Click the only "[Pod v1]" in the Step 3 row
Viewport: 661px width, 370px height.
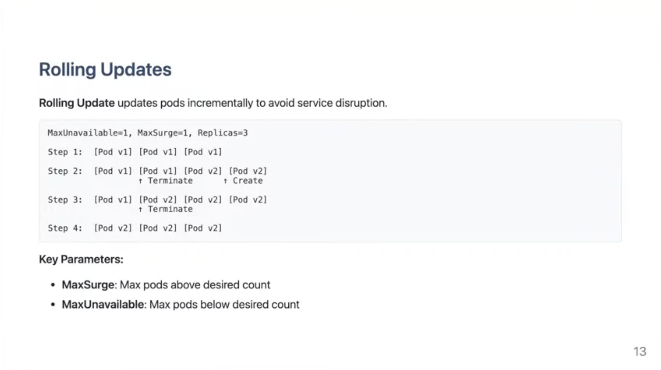point(113,199)
